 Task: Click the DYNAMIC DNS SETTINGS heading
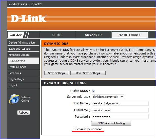[65, 83]
